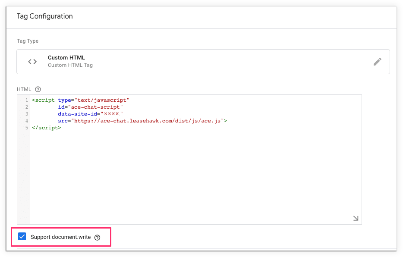
Task: Click line number 1 in the gutter
Action: (x=27, y=100)
